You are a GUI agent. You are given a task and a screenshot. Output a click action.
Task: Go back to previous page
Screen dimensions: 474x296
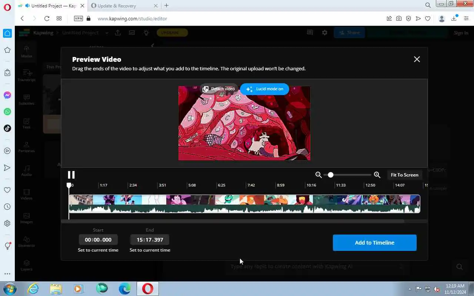pyautogui.click(x=22, y=18)
